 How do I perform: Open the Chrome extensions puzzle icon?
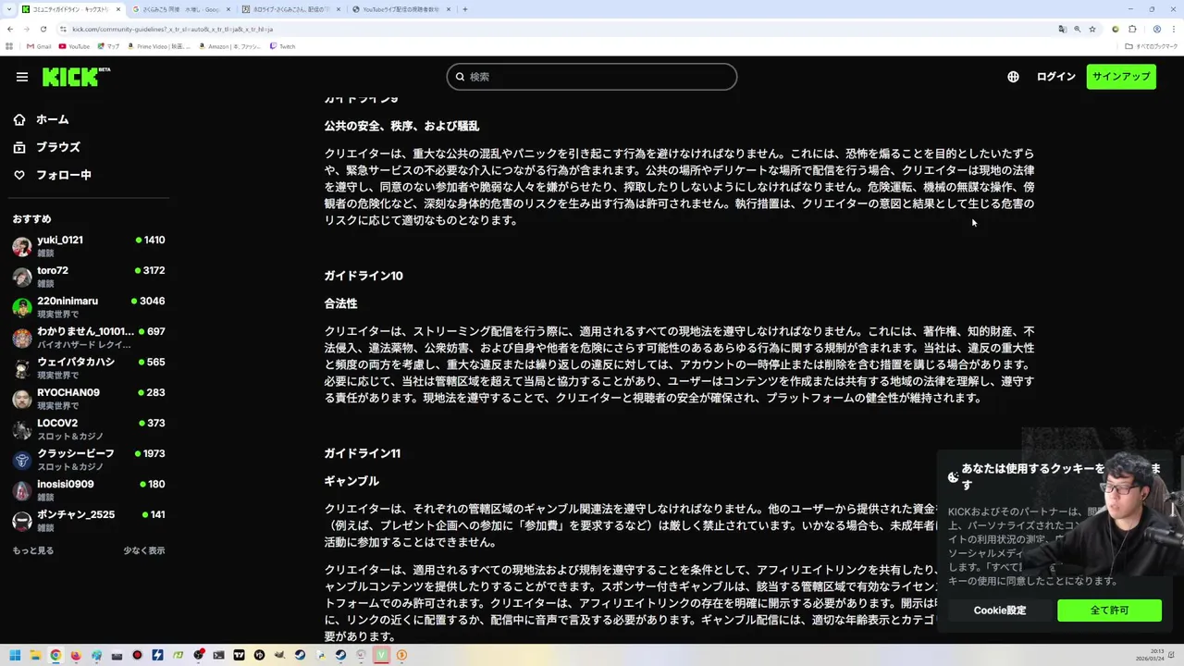(1132, 29)
